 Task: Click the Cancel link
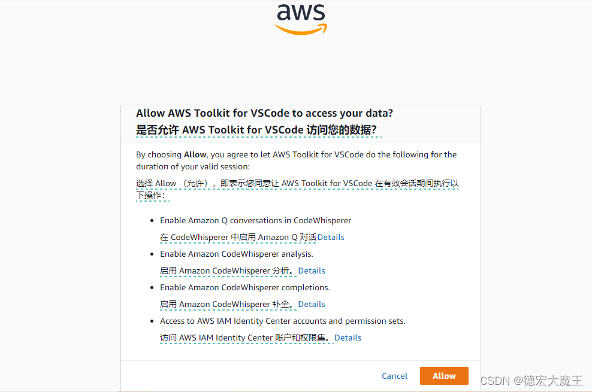[394, 376]
